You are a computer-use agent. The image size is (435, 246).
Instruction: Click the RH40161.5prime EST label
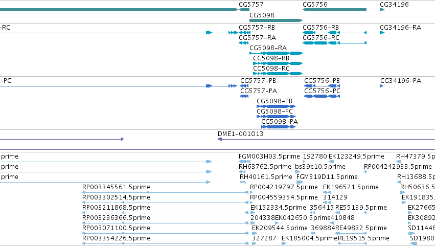tap(266, 177)
